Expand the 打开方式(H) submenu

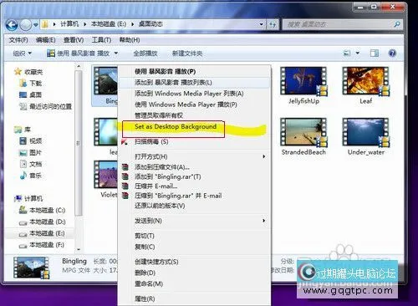coord(194,156)
